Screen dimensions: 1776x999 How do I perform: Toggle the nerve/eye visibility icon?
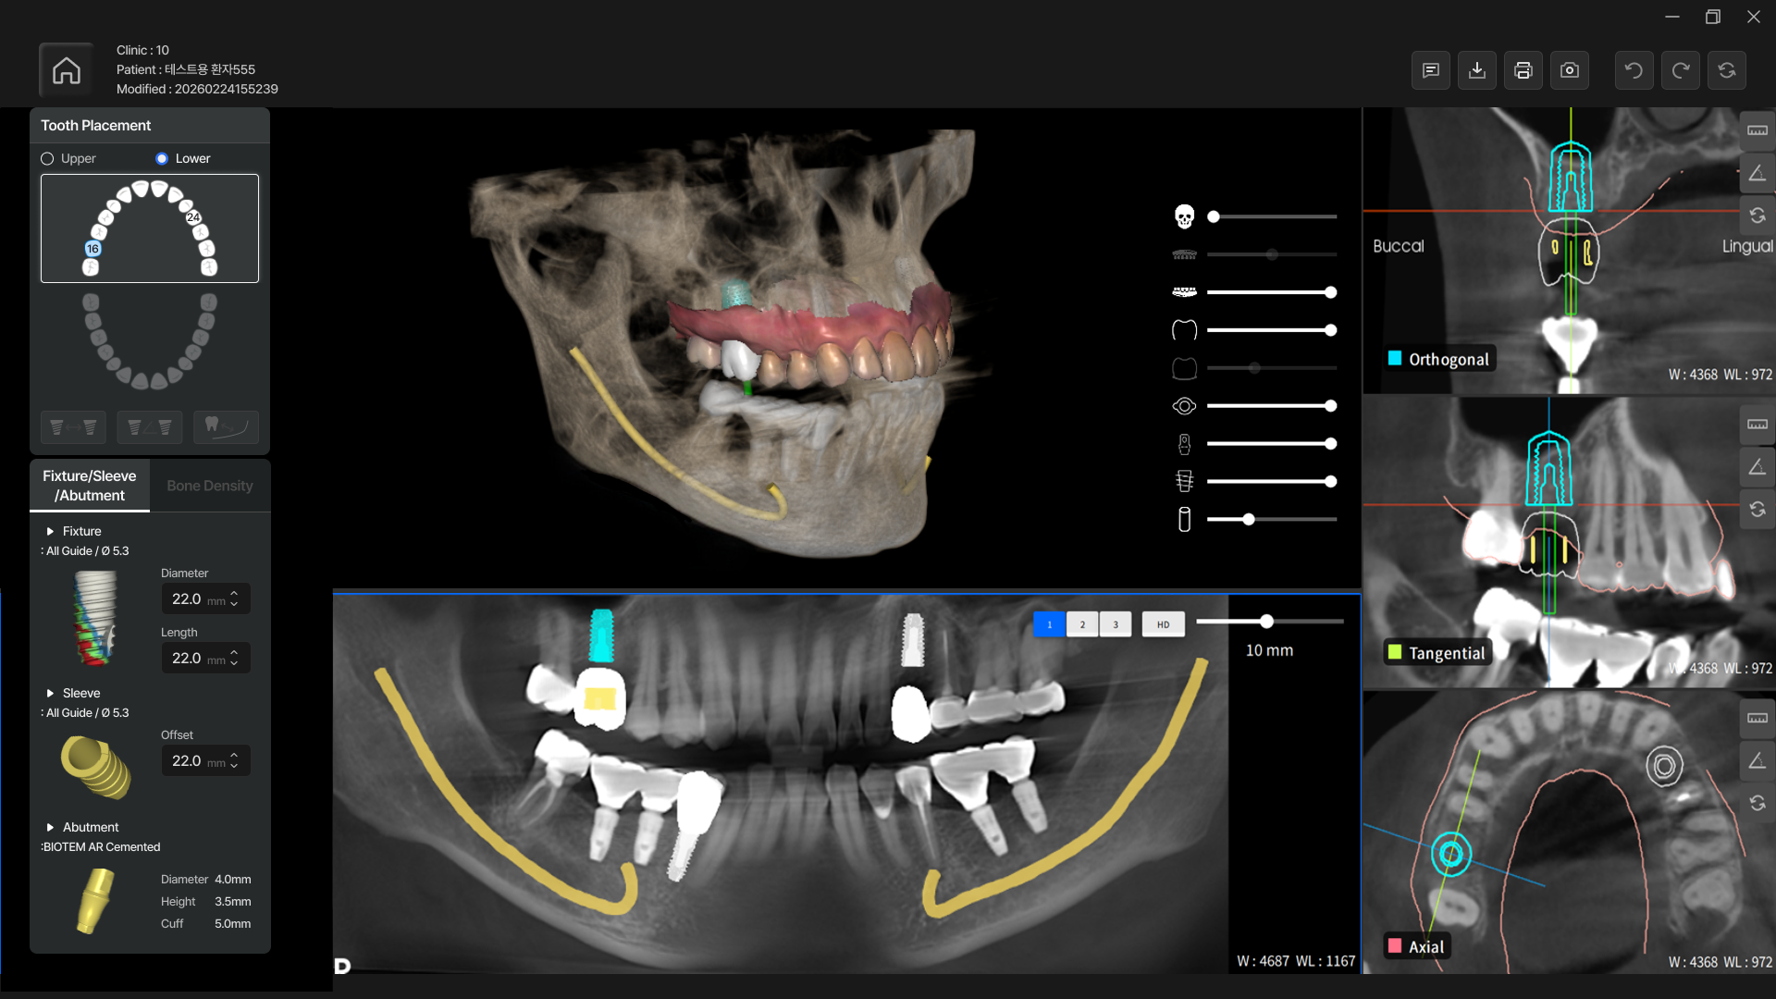click(x=1184, y=406)
